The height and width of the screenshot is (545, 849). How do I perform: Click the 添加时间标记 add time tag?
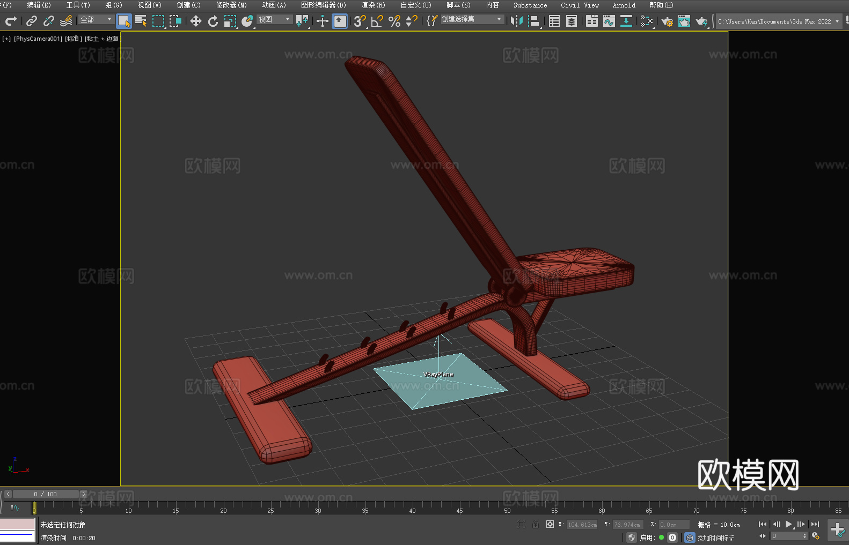(x=715, y=538)
